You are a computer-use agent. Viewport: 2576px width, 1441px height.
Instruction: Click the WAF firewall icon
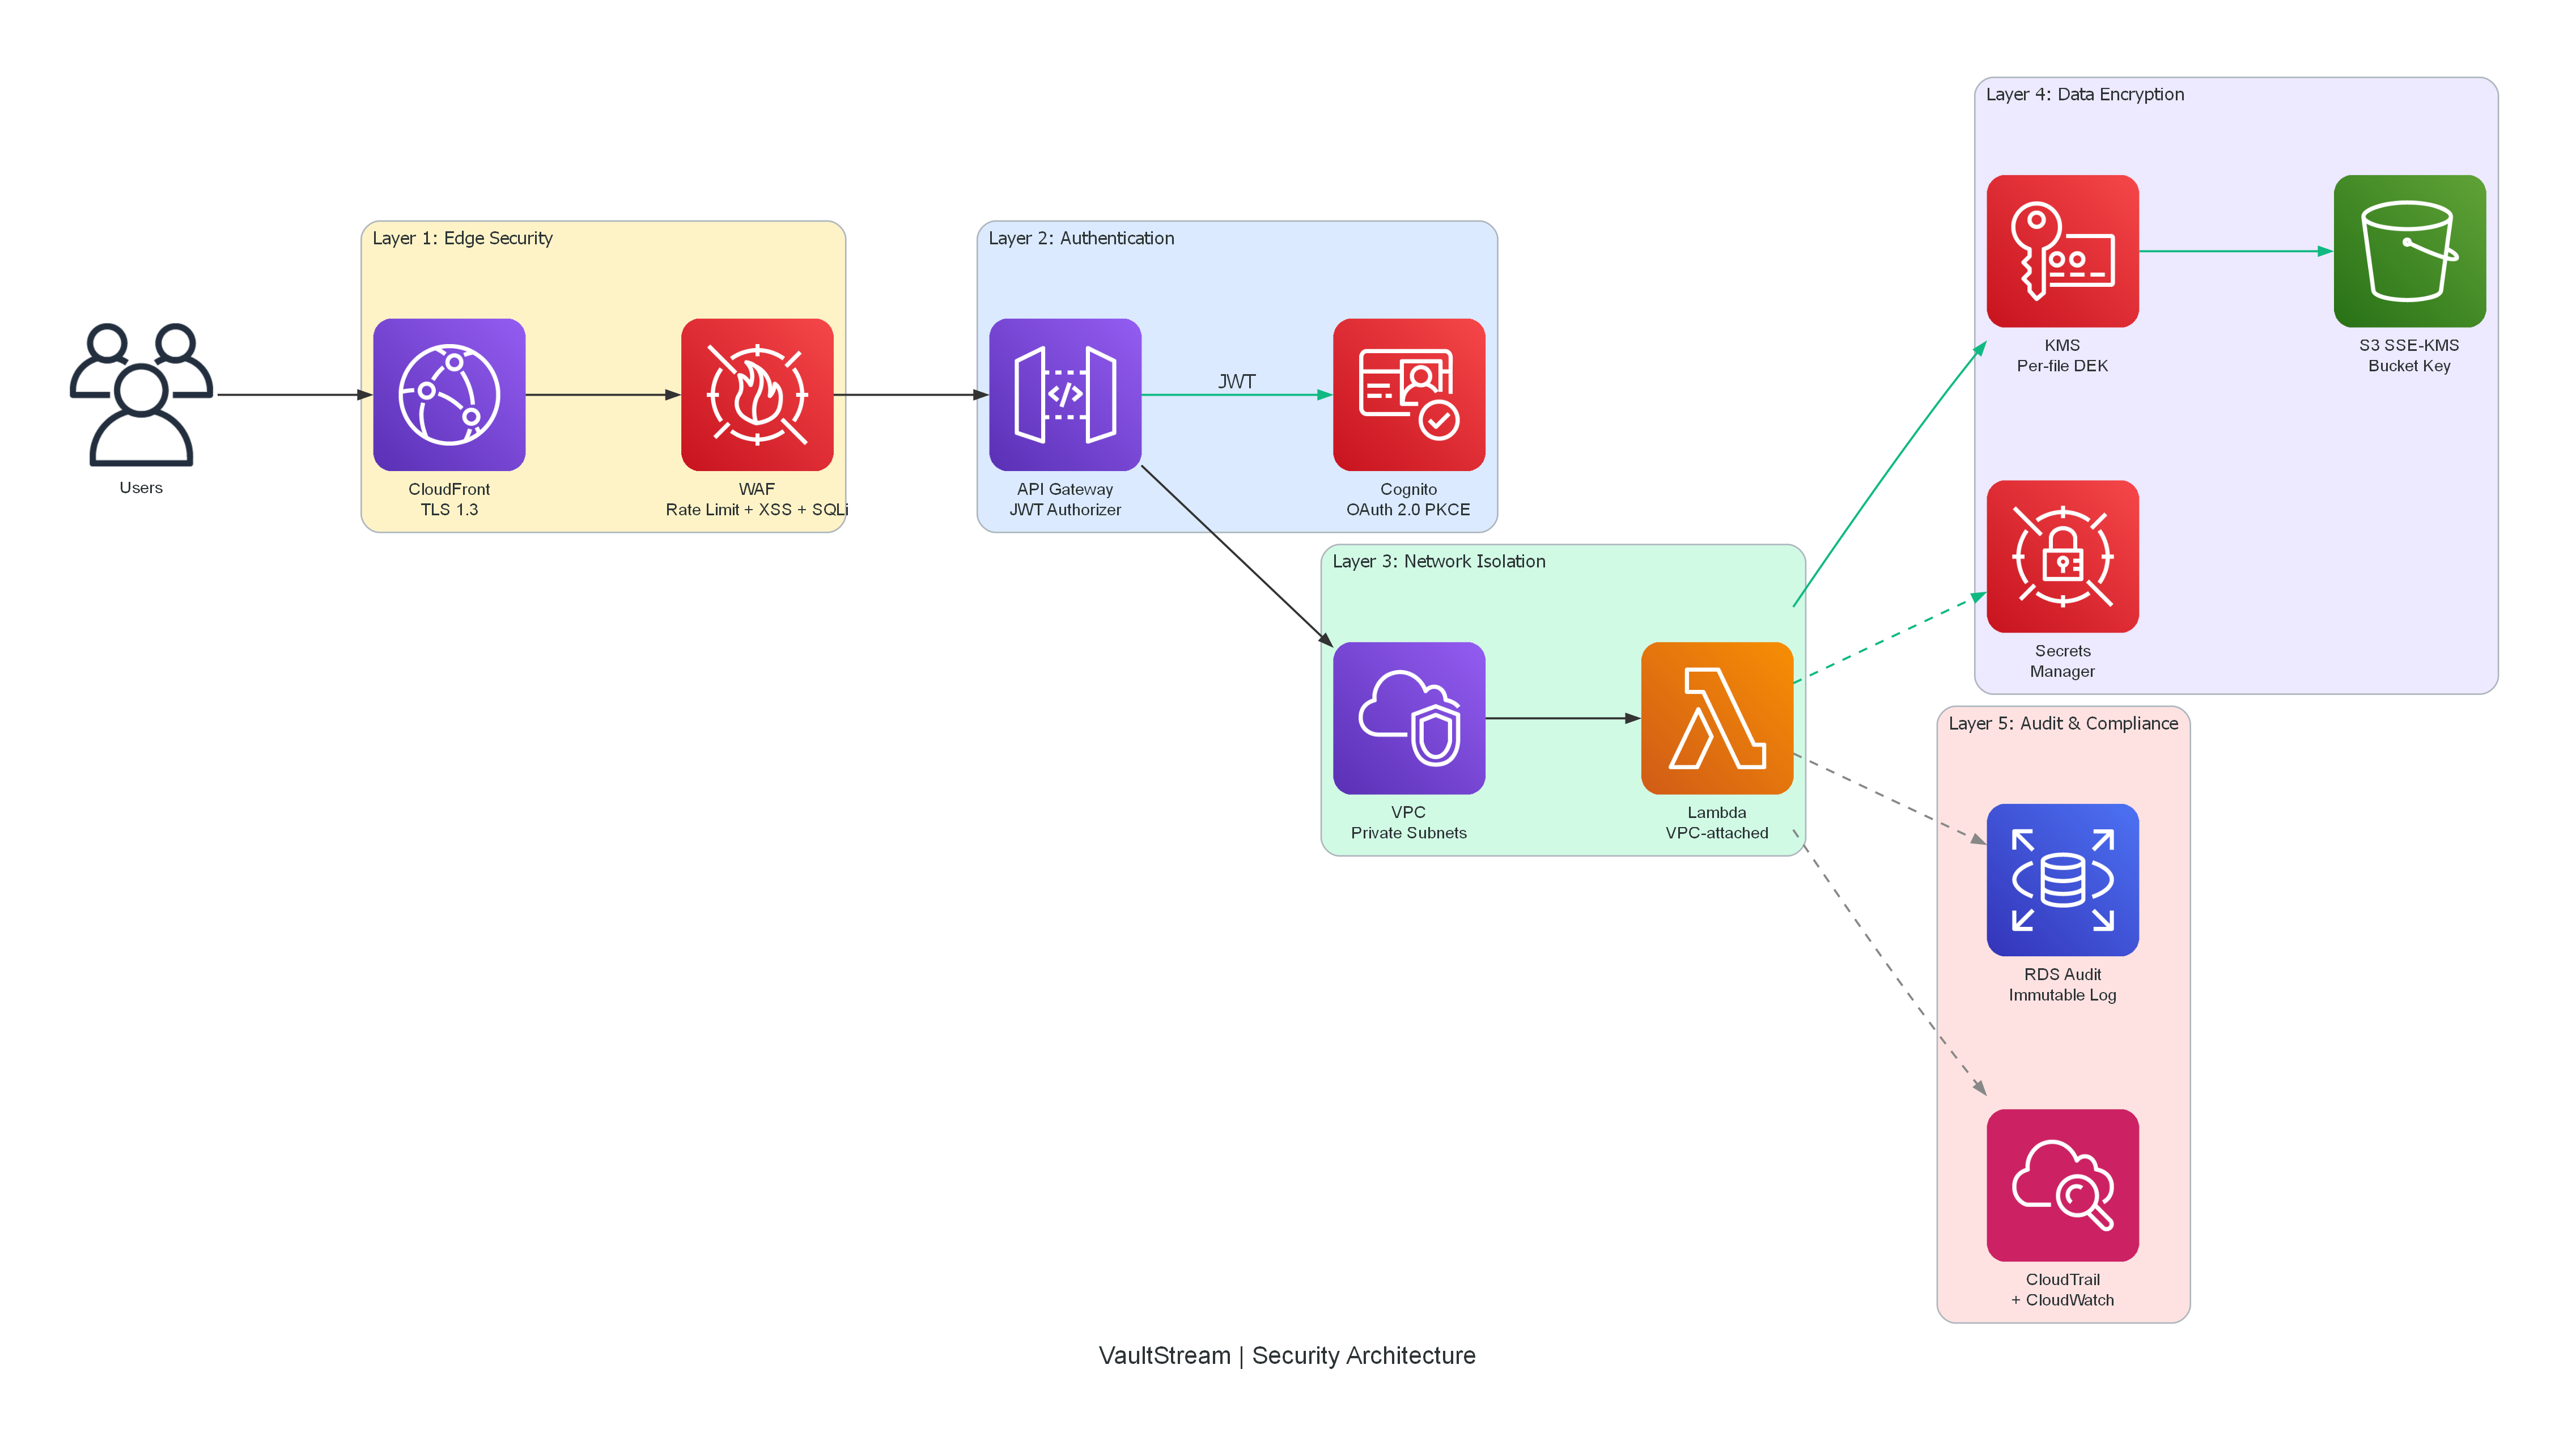757,395
